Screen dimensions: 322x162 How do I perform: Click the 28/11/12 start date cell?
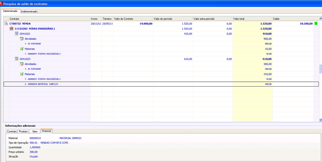click(x=96, y=24)
